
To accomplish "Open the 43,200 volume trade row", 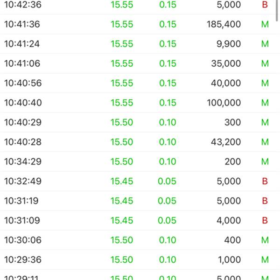I will pyautogui.click(x=138, y=142).
